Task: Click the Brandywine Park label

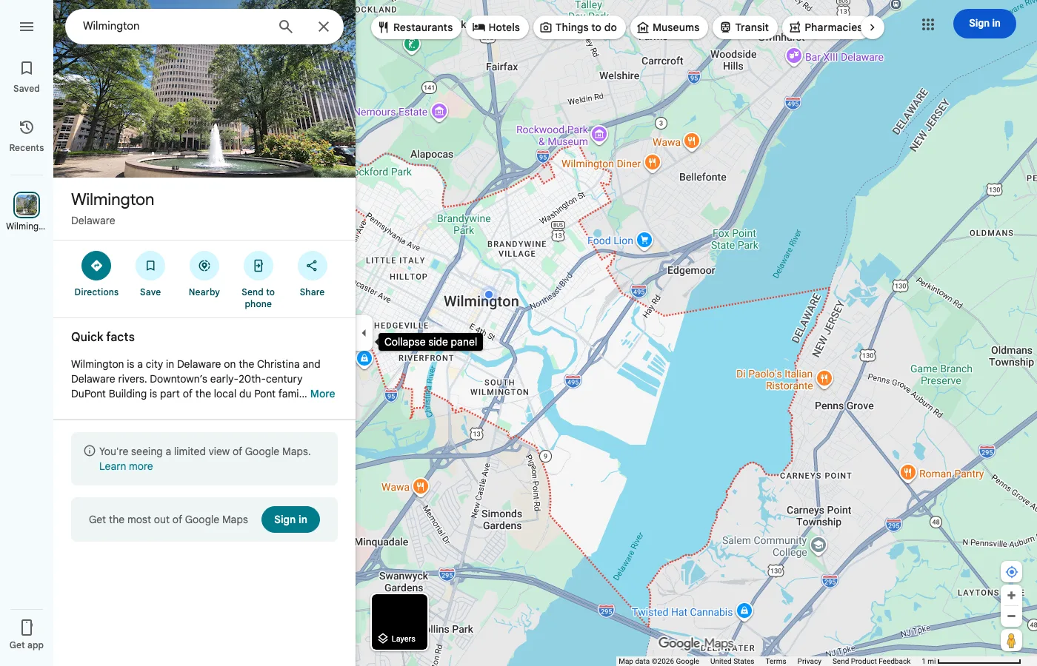Action: tap(464, 224)
